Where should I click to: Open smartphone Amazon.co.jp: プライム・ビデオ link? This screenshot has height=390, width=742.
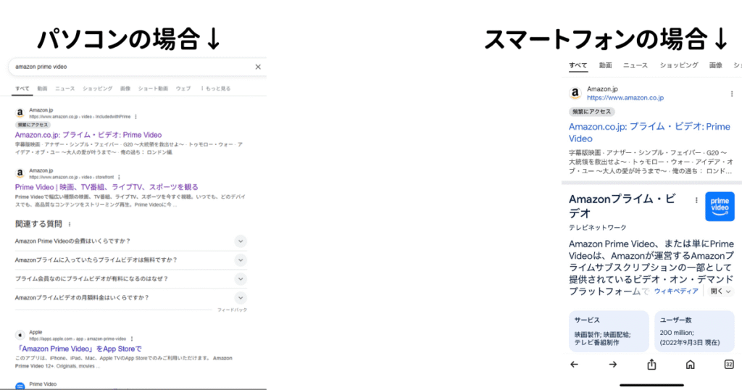tap(649, 133)
